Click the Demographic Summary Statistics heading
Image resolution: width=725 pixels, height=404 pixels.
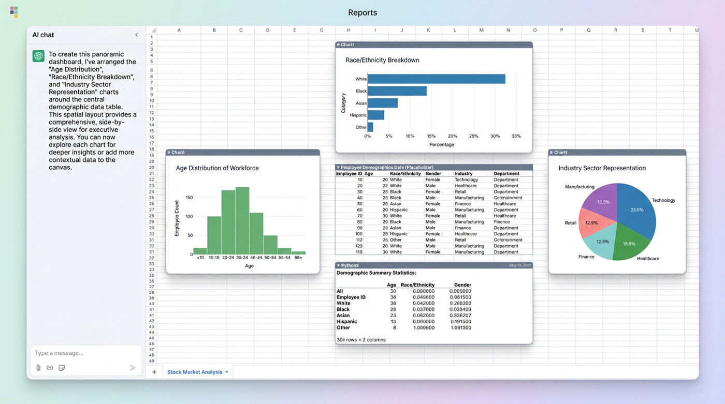click(x=376, y=273)
